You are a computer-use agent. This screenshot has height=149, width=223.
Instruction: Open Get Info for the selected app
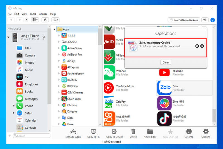pyautogui.click(x=189, y=133)
